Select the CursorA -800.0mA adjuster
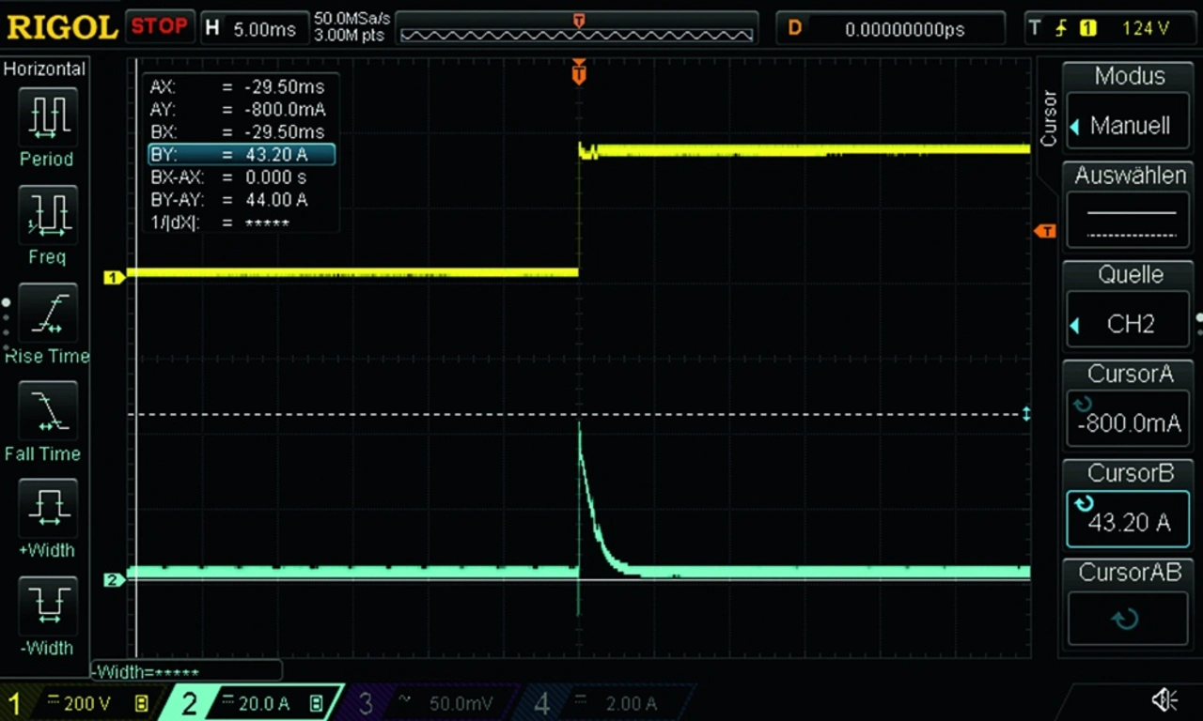 (x=1128, y=422)
